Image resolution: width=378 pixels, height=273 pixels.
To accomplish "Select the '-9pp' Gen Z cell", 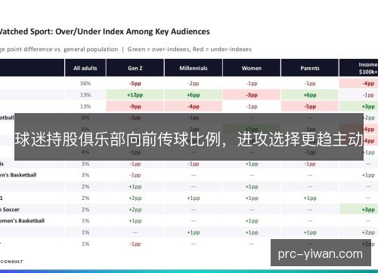I will [x=135, y=106].
